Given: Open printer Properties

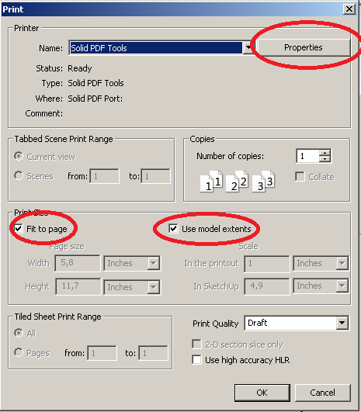Looking at the screenshot, I should point(304,47).
